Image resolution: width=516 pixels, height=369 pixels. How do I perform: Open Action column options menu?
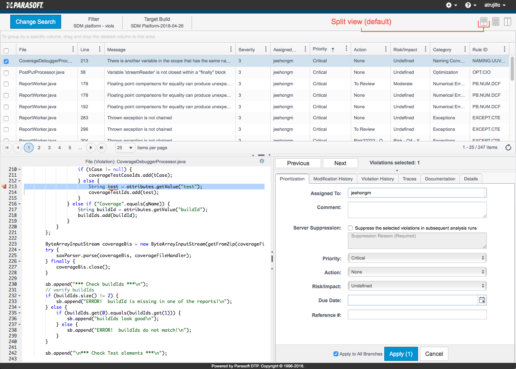click(386, 49)
